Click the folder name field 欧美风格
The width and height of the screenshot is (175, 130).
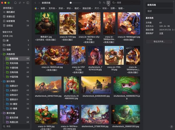pyautogui.click(x=159, y=5)
